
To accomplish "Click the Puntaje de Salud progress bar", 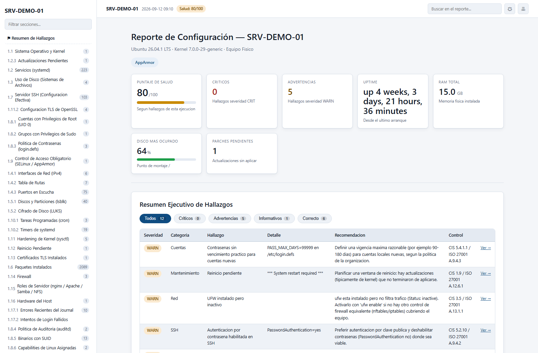I will [x=166, y=103].
